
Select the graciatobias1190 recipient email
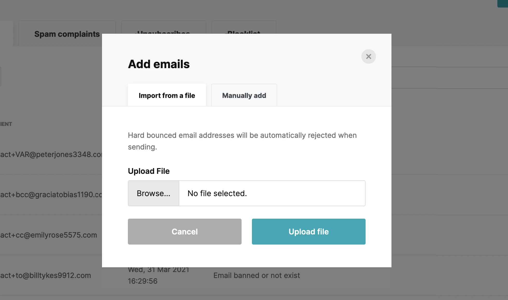pyautogui.click(x=51, y=195)
